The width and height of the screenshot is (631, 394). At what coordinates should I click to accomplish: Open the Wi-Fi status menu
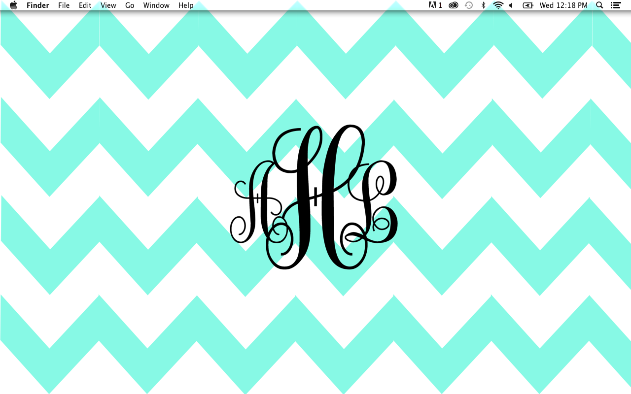(498, 5)
